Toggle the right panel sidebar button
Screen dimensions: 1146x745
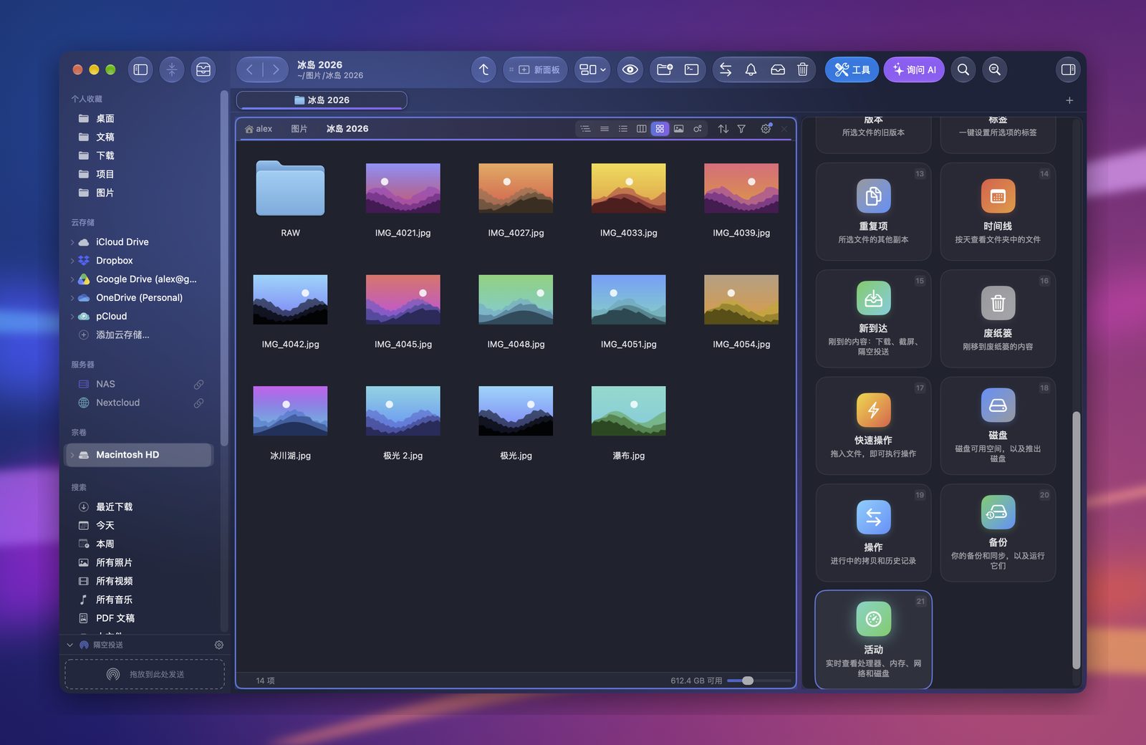tap(1068, 69)
